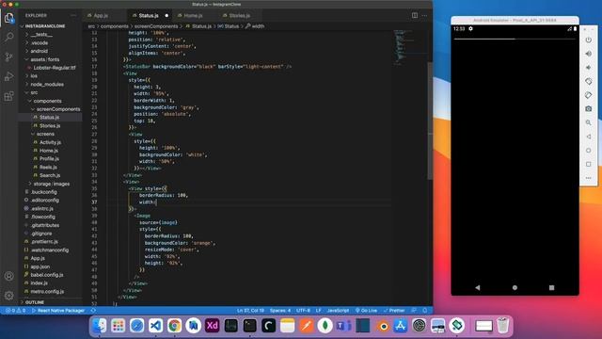The image size is (602, 339).
Task: Tap Android back navigation button on phone
Action: point(478,287)
